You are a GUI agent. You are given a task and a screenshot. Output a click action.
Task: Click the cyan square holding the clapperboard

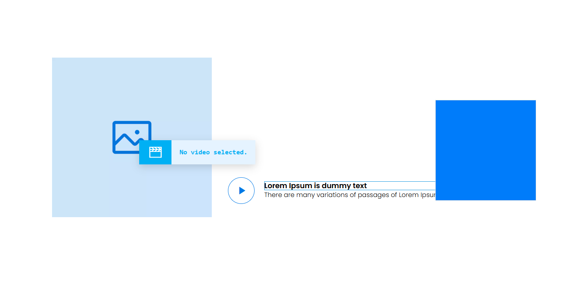(x=155, y=152)
